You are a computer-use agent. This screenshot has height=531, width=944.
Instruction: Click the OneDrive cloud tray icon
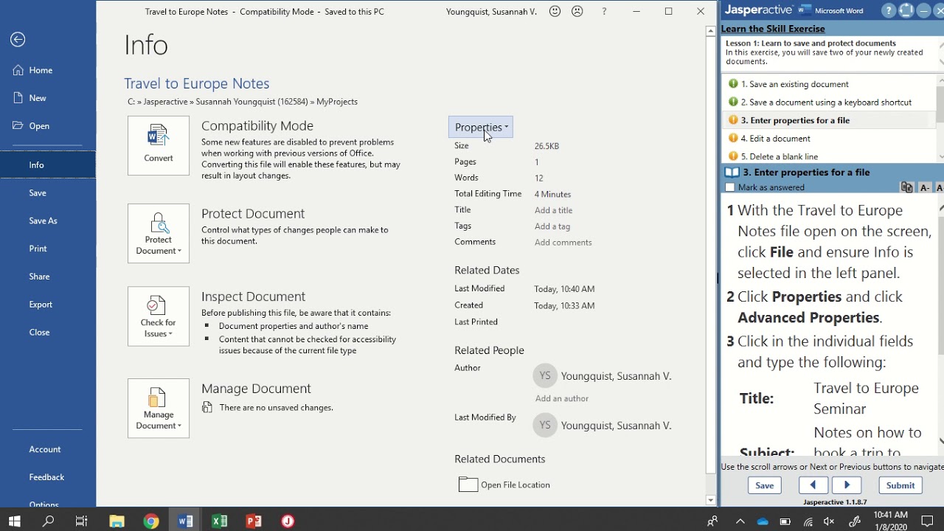[763, 522]
